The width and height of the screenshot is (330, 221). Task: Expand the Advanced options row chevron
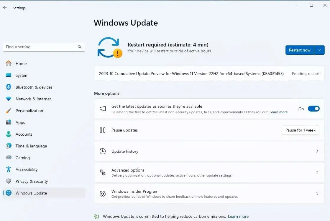(x=317, y=173)
